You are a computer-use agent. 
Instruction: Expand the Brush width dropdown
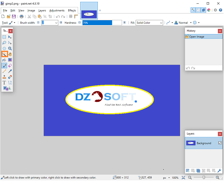click(56, 23)
